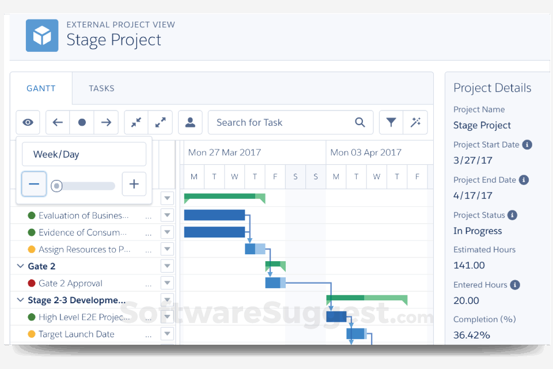This screenshot has width=553, height=369.
Task: Click the search magnifier in Search for Task
Action: (360, 122)
